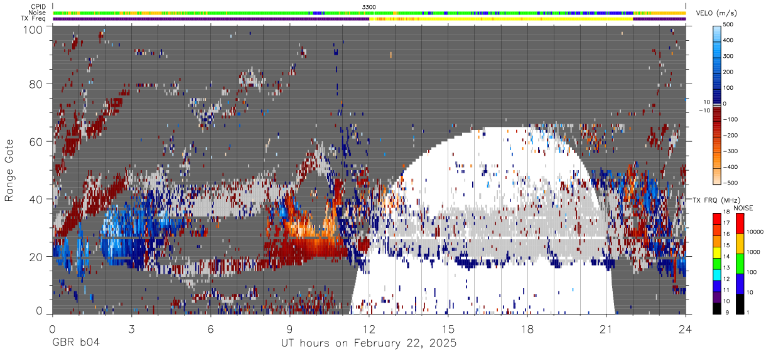The image size is (771, 356).
Task: Click the red 17–18 MHz TX frequency swatch
Action: coord(716,219)
